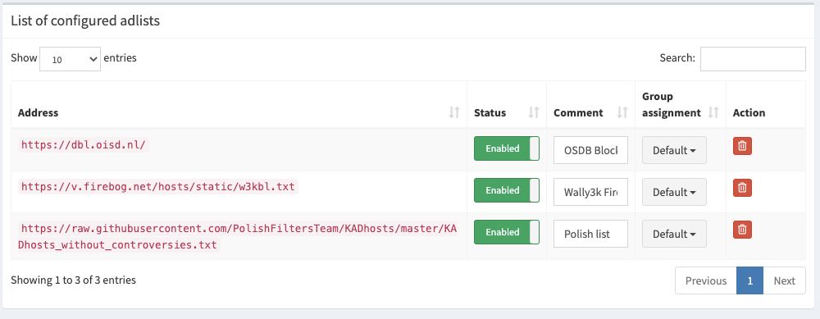Sort Group assignment column via arrows icon

pyautogui.click(x=713, y=112)
